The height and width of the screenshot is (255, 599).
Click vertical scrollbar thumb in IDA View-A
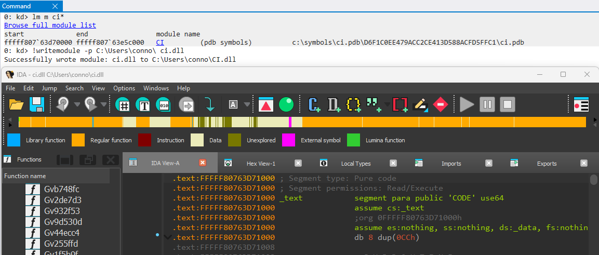593,179
